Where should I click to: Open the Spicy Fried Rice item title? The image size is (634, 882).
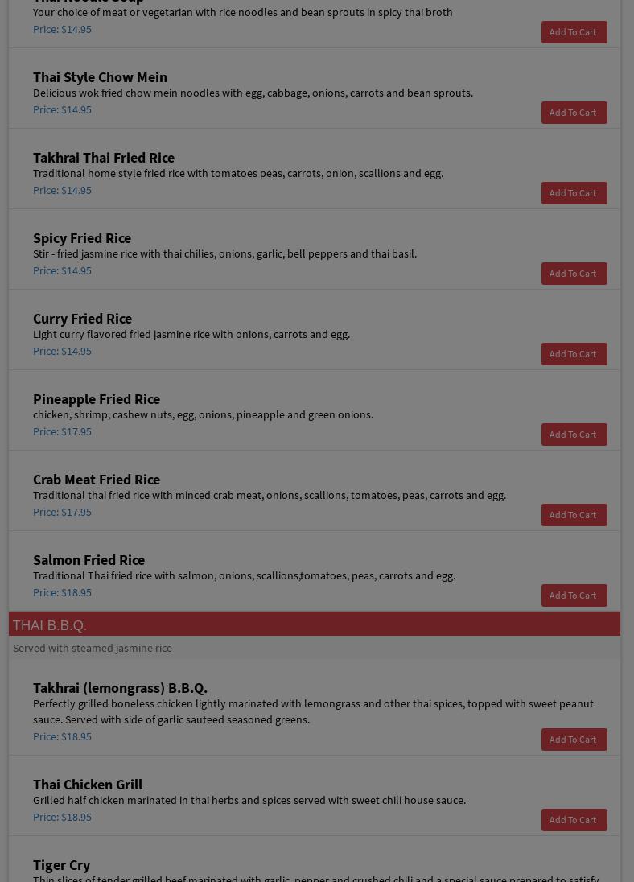(82, 238)
